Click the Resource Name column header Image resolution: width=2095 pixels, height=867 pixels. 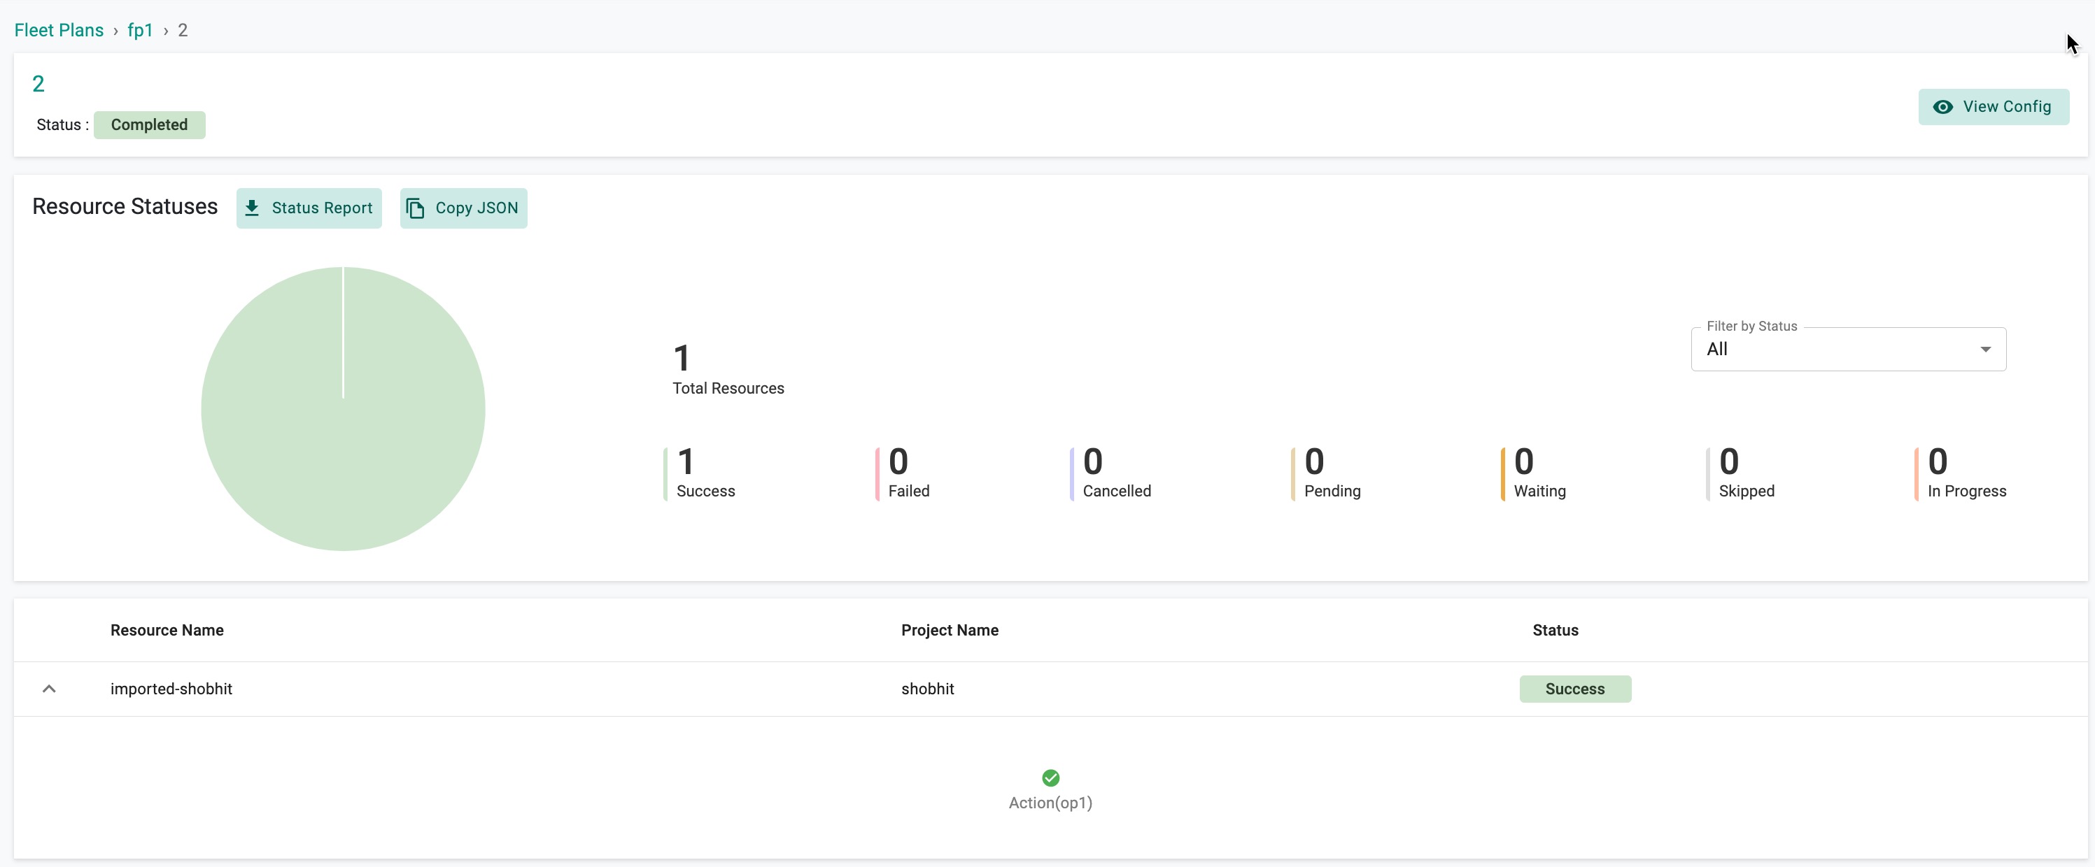tap(167, 631)
